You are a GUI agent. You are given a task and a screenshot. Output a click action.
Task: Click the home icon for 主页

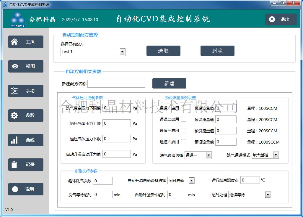14,42
